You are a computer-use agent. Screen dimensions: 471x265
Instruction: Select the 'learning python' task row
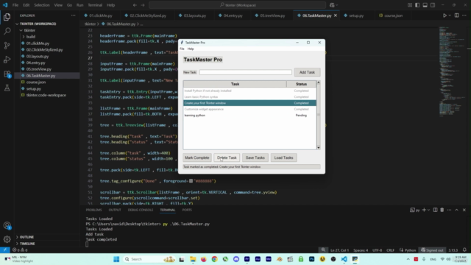pos(249,116)
